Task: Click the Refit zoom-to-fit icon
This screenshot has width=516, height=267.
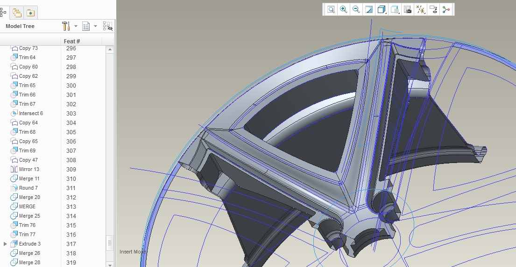Action: click(x=331, y=9)
